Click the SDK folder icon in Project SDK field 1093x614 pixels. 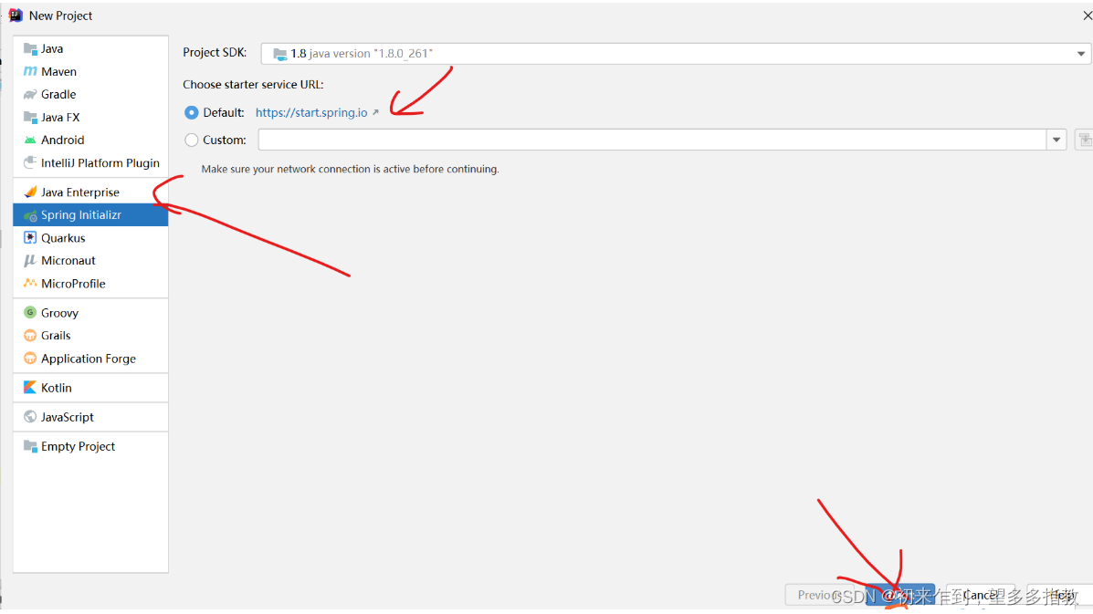pos(279,54)
